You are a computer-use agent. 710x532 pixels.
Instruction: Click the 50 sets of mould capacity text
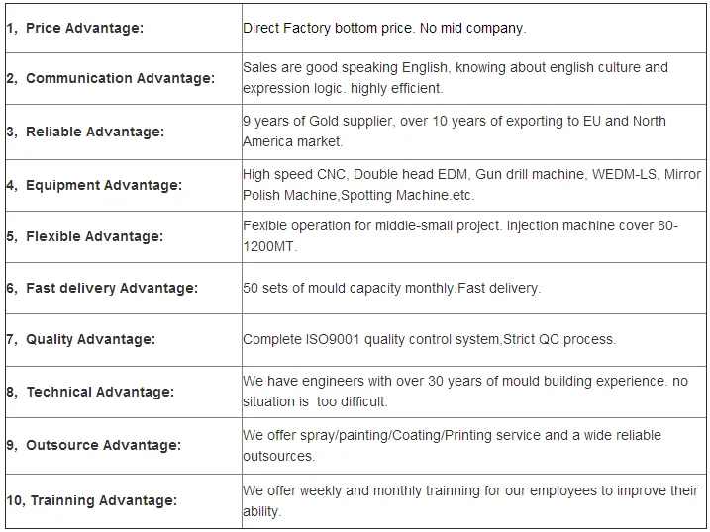[x=392, y=288]
